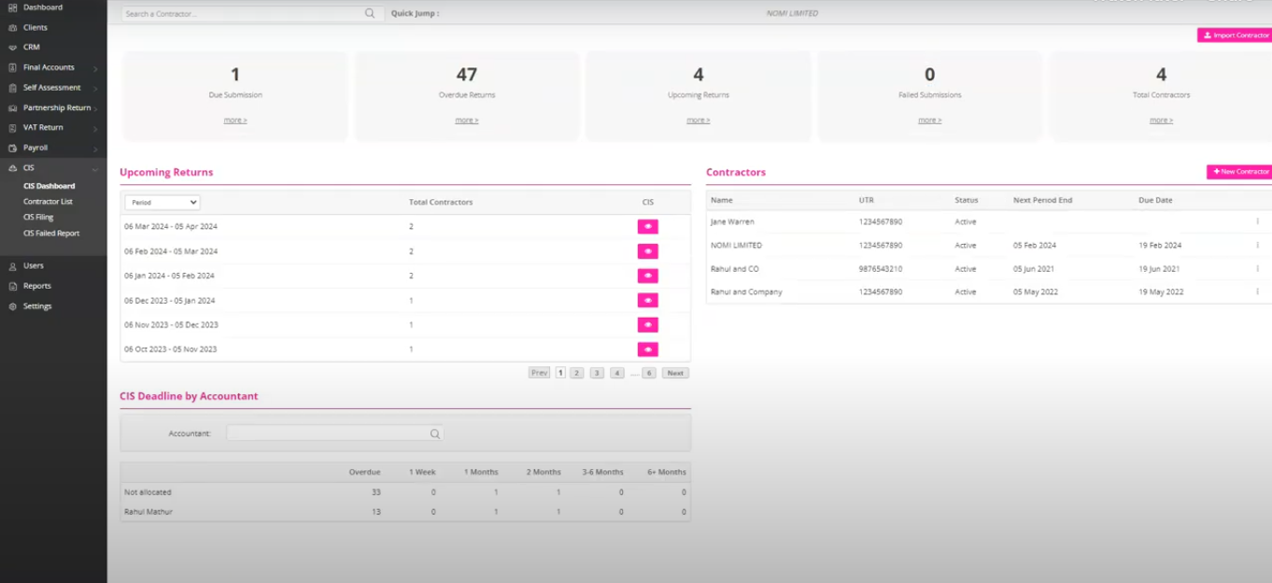Click the Prev pagination button
The height and width of the screenshot is (583, 1272).
pos(539,373)
